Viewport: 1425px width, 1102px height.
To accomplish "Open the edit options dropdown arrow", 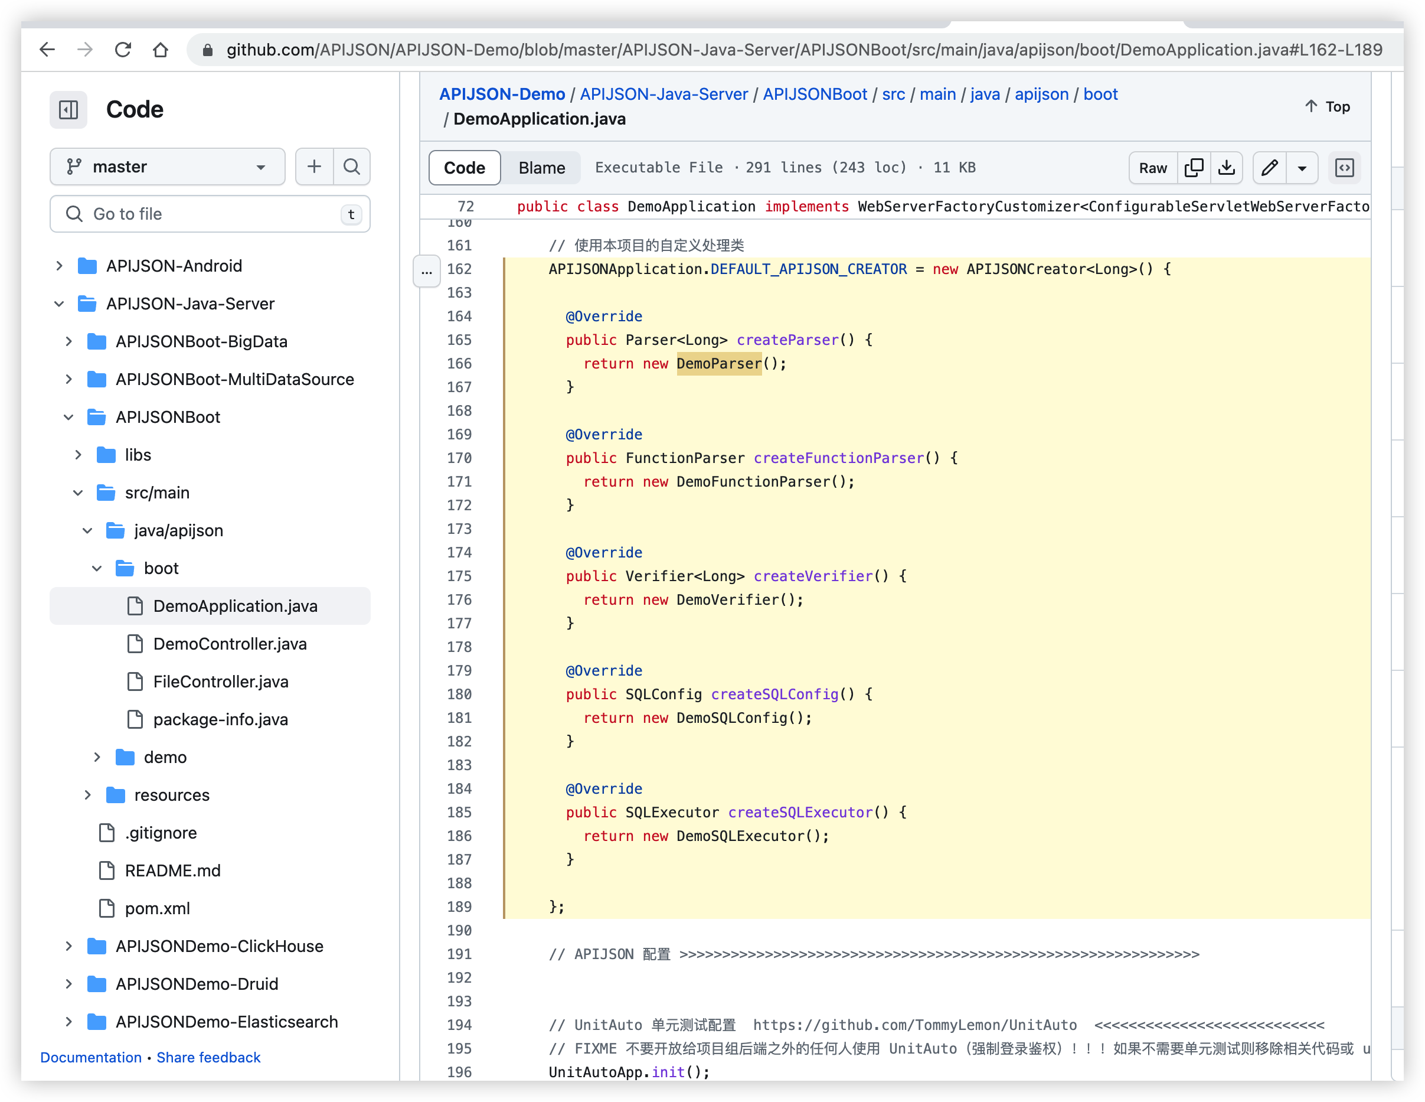I will point(1302,168).
